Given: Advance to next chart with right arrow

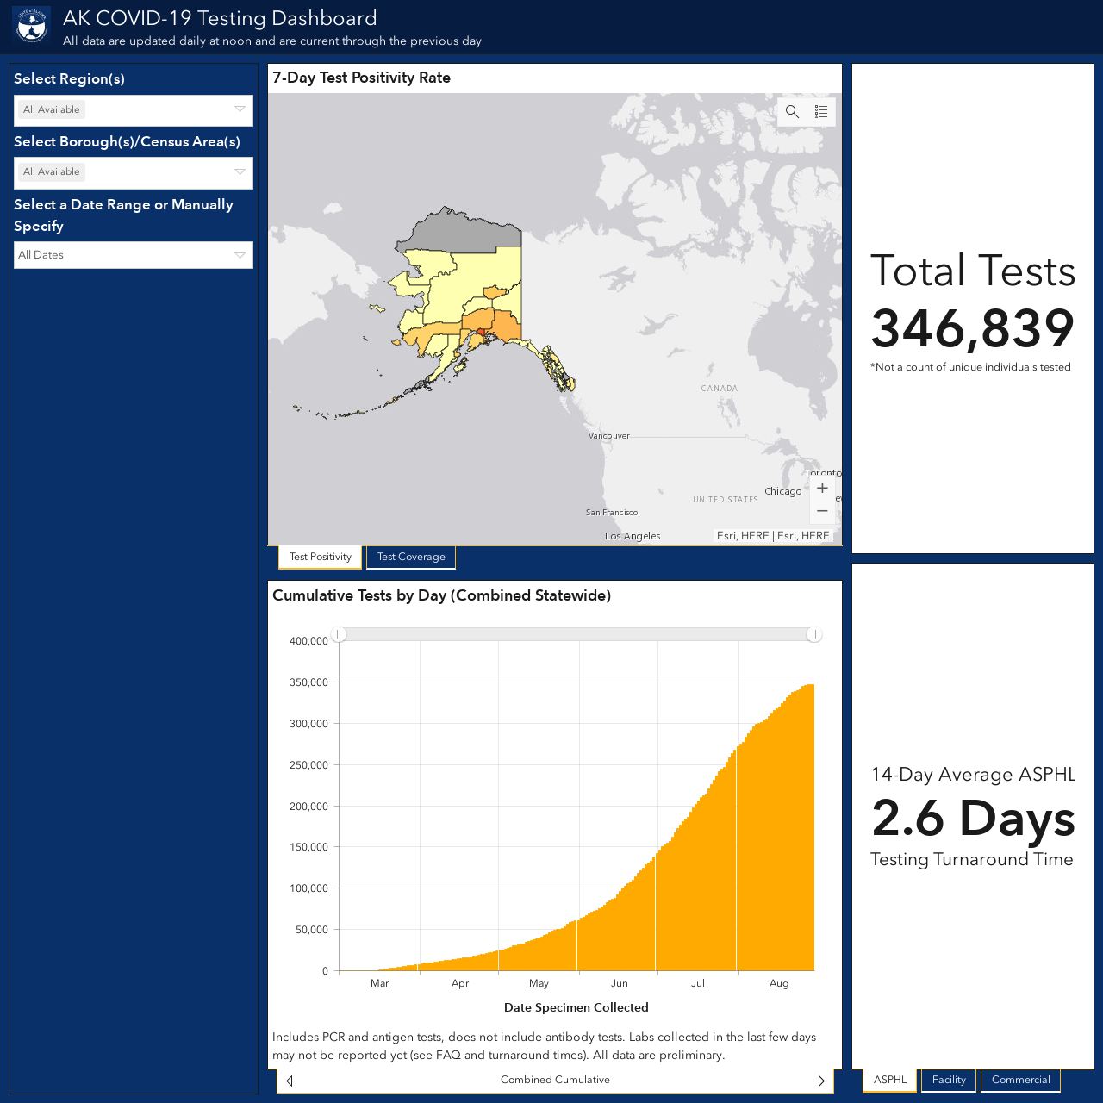Looking at the screenshot, I should coord(821,1081).
